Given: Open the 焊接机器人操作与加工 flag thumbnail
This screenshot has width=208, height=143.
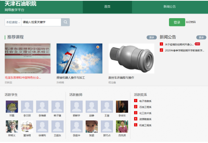Looking at the screenshot, I should coord(79,58).
